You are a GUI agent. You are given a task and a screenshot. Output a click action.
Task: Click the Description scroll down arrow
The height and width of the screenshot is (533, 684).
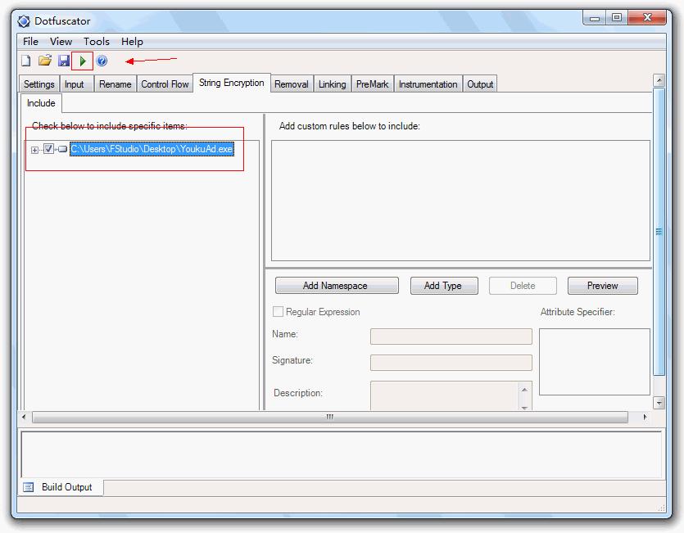[x=525, y=405]
